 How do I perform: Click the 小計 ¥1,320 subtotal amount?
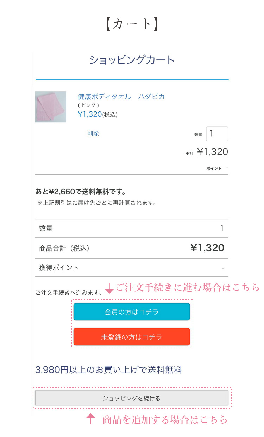coord(212,152)
